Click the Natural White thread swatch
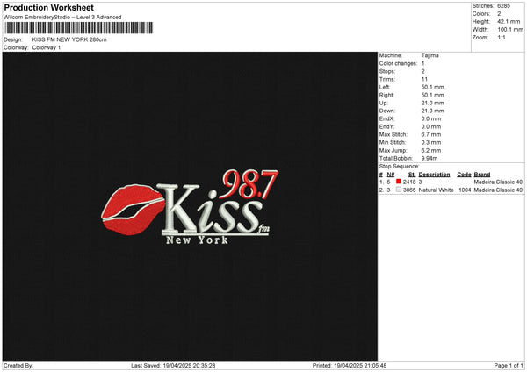 point(399,190)
